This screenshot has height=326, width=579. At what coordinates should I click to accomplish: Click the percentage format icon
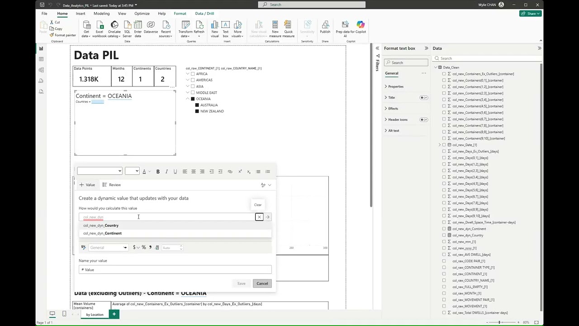[x=144, y=248]
